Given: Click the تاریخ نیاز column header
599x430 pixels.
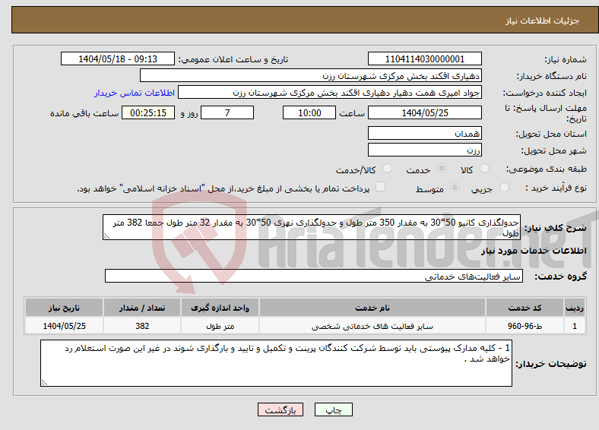Looking at the screenshot, I should tap(64, 308).
